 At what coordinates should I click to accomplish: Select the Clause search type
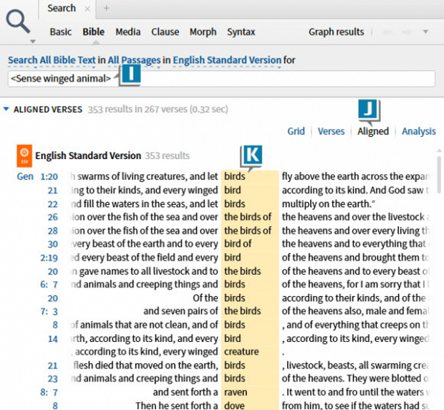[165, 32]
